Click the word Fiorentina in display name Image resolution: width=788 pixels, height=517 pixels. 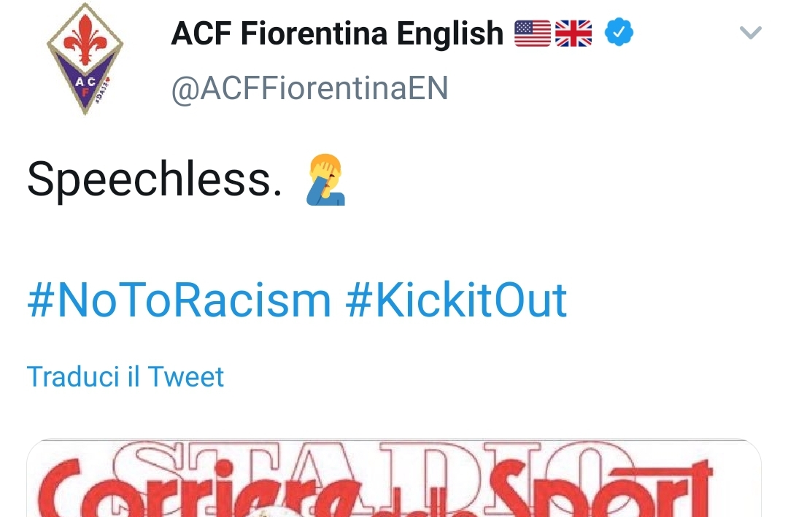[x=314, y=34]
